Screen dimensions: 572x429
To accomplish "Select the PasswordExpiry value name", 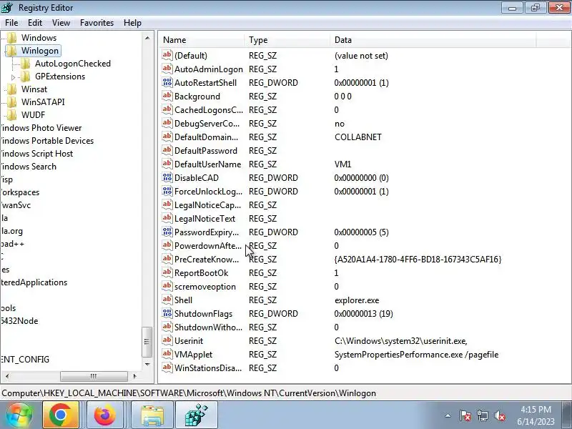I will (207, 232).
